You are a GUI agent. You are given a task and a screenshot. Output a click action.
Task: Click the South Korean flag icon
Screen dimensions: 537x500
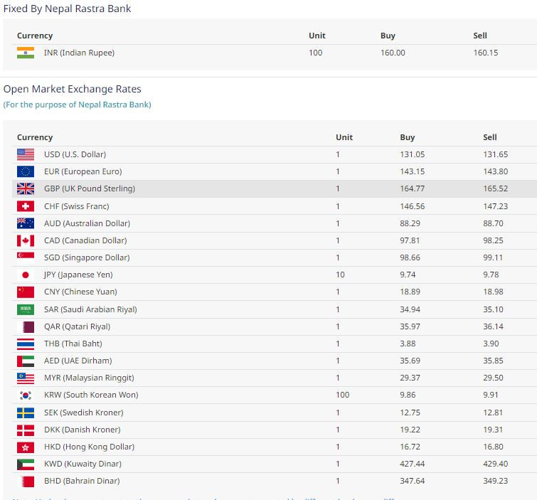[x=26, y=395]
